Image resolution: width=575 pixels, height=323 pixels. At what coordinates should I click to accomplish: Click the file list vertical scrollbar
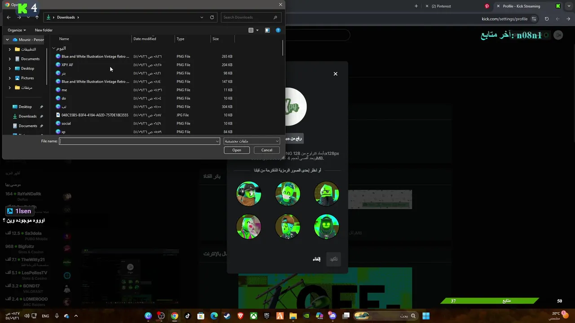coord(283,48)
